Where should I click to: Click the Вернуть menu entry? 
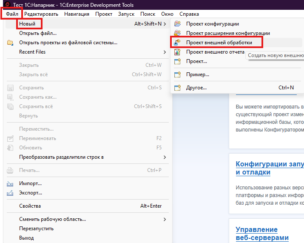[x=87, y=116]
